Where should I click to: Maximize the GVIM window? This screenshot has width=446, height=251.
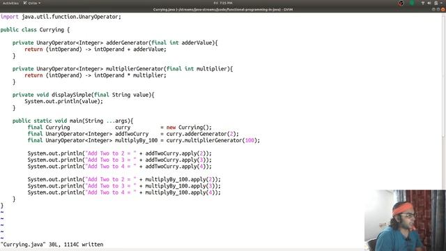point(438,9)
